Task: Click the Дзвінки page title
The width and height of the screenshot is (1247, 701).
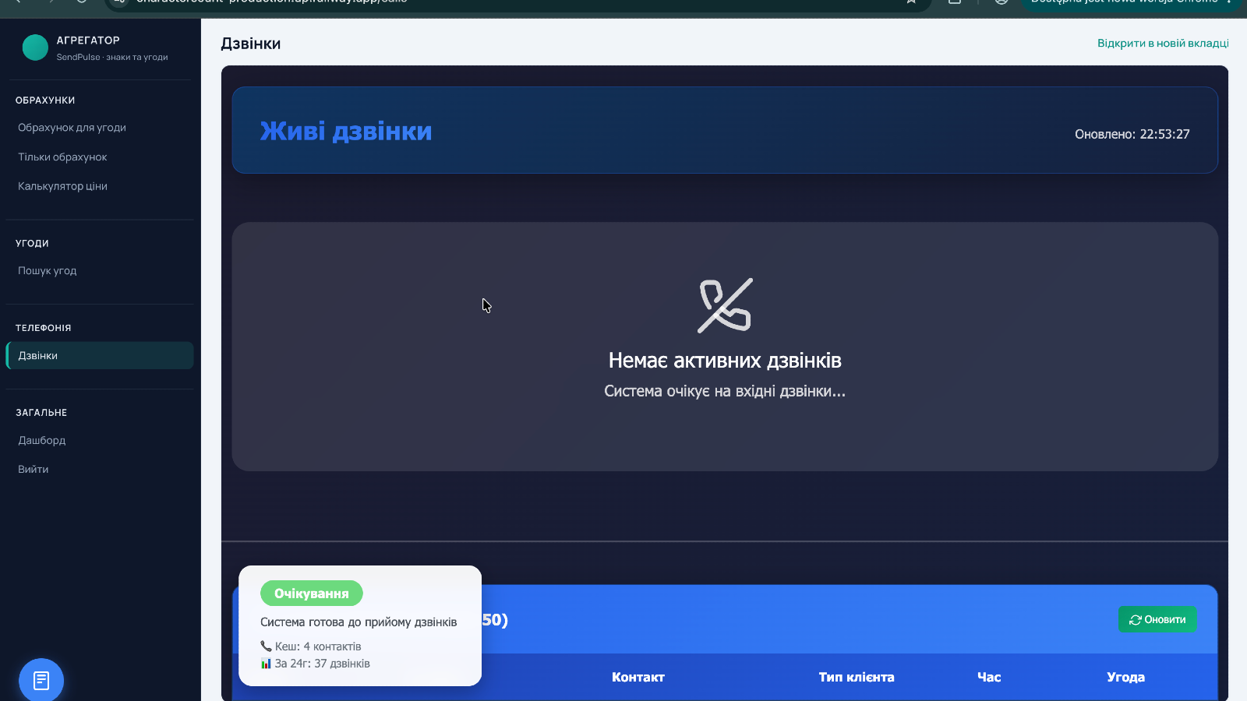Action: coord(251,44)
